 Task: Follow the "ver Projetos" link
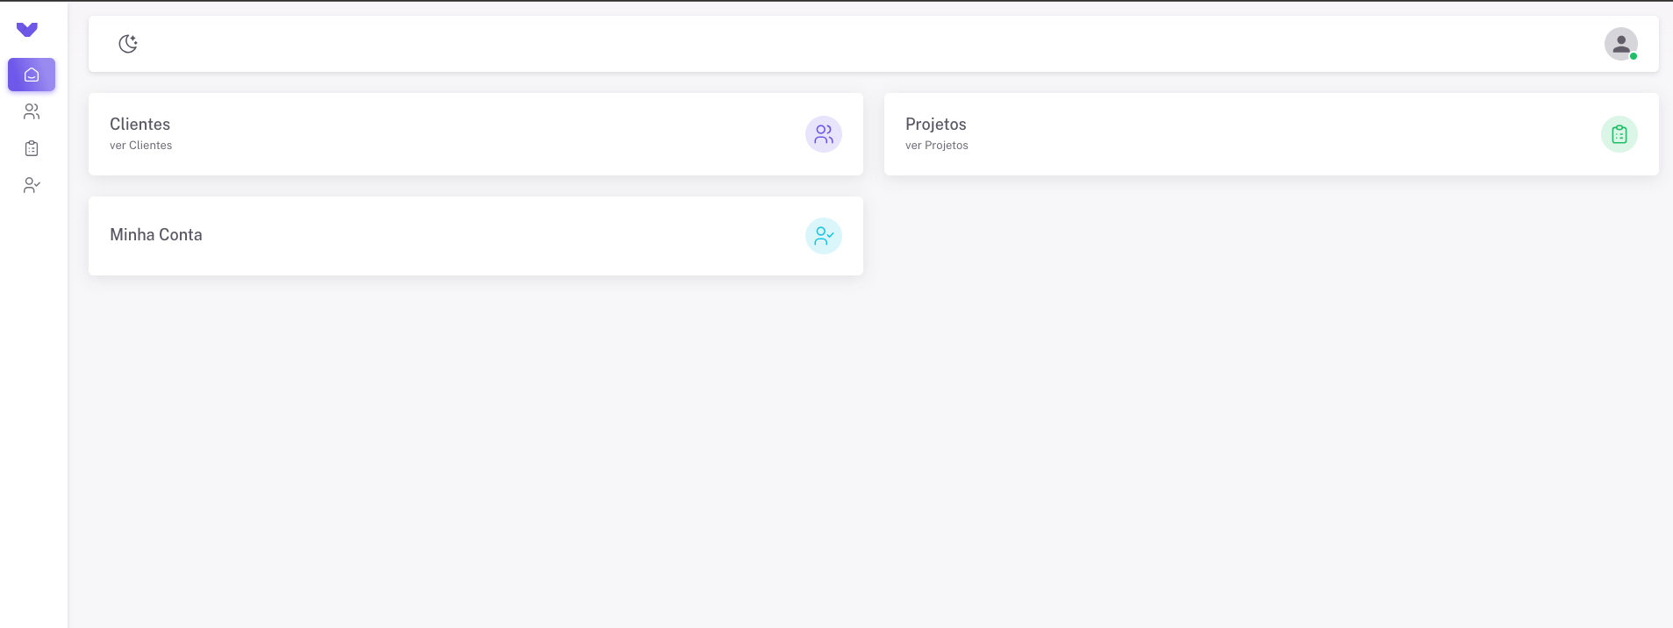(x=936, y=146)
